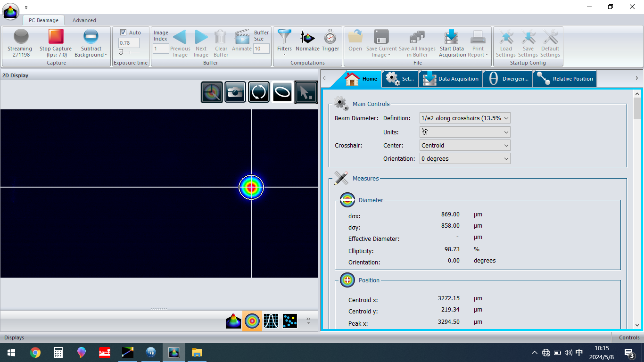
Task: Click the Trigger stopwatch icon
Action: pyautogui.click(x=330, y=37)
